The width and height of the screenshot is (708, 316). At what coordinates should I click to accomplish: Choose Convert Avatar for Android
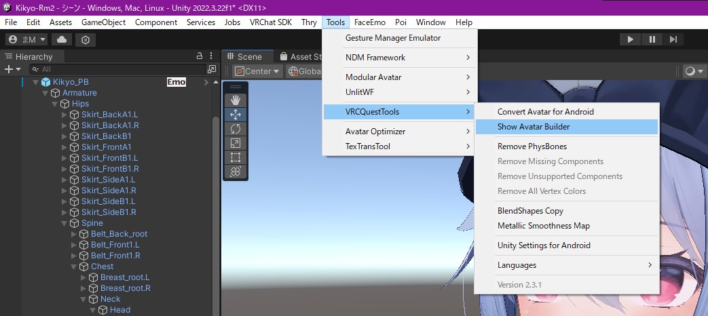coord(567,112)
